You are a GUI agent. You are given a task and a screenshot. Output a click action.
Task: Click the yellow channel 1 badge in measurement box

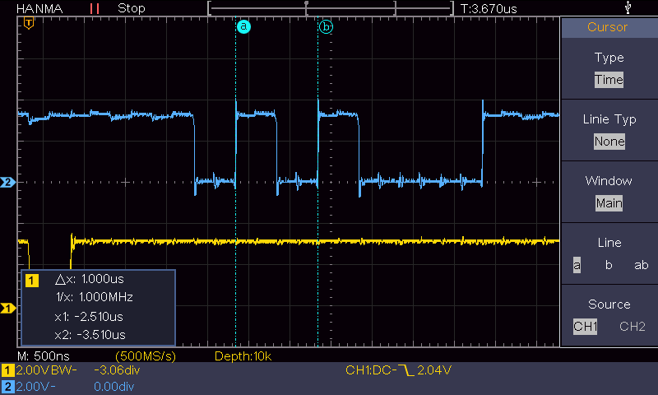[32, 280]
